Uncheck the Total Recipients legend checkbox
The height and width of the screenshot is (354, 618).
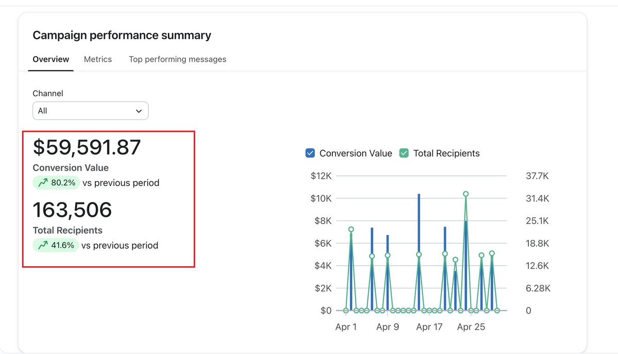[404, 153]
